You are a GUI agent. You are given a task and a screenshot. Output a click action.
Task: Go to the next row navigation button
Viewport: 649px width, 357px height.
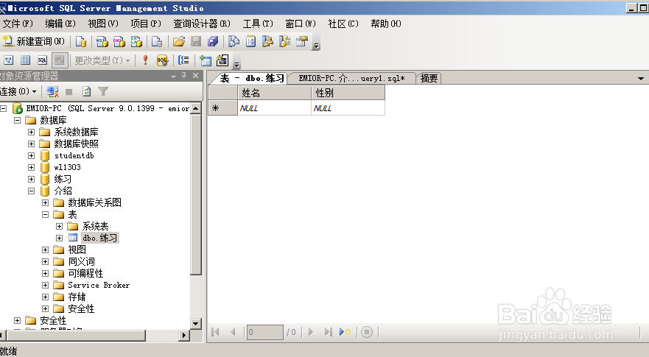[x=311, y=332]
